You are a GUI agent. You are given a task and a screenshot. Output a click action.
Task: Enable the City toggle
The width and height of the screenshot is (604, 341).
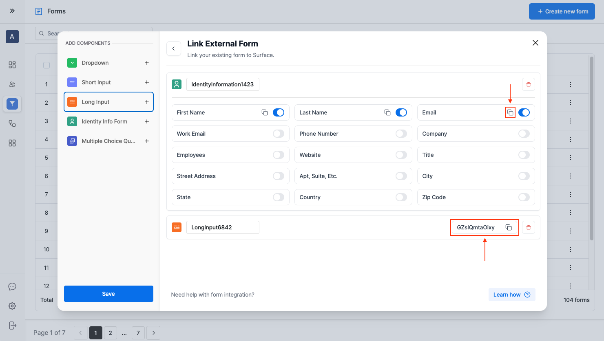coord(524,176)
